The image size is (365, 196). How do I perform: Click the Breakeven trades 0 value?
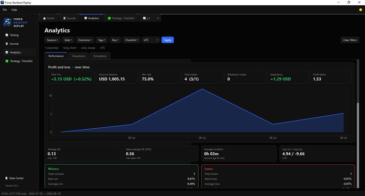click(229, 79)
